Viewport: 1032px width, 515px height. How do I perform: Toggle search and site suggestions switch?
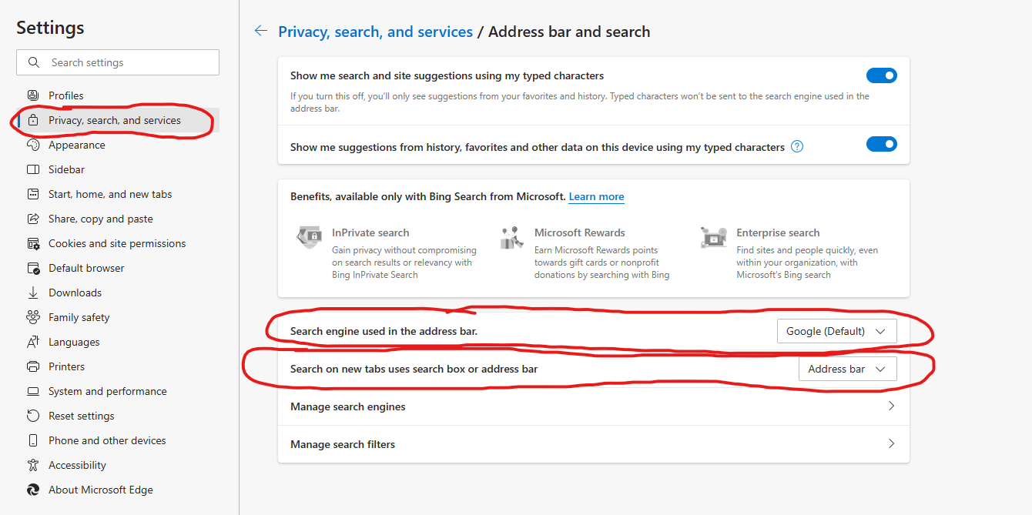click(882, 75)
